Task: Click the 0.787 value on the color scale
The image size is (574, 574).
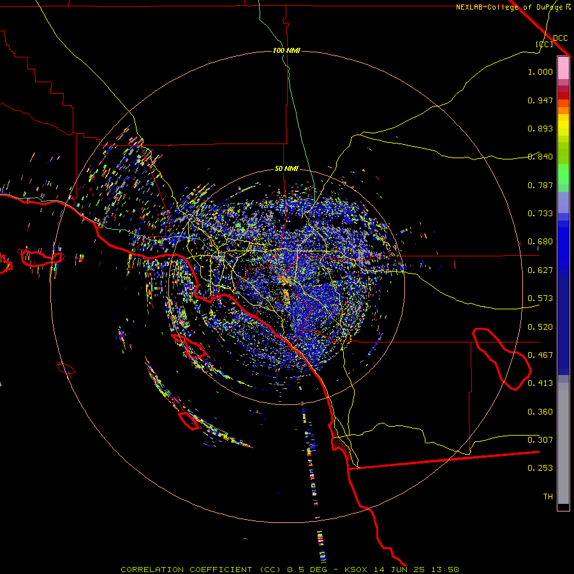Action: coord(540,185)
